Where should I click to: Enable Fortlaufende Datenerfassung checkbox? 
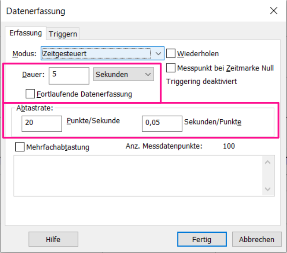click(30, 94)
